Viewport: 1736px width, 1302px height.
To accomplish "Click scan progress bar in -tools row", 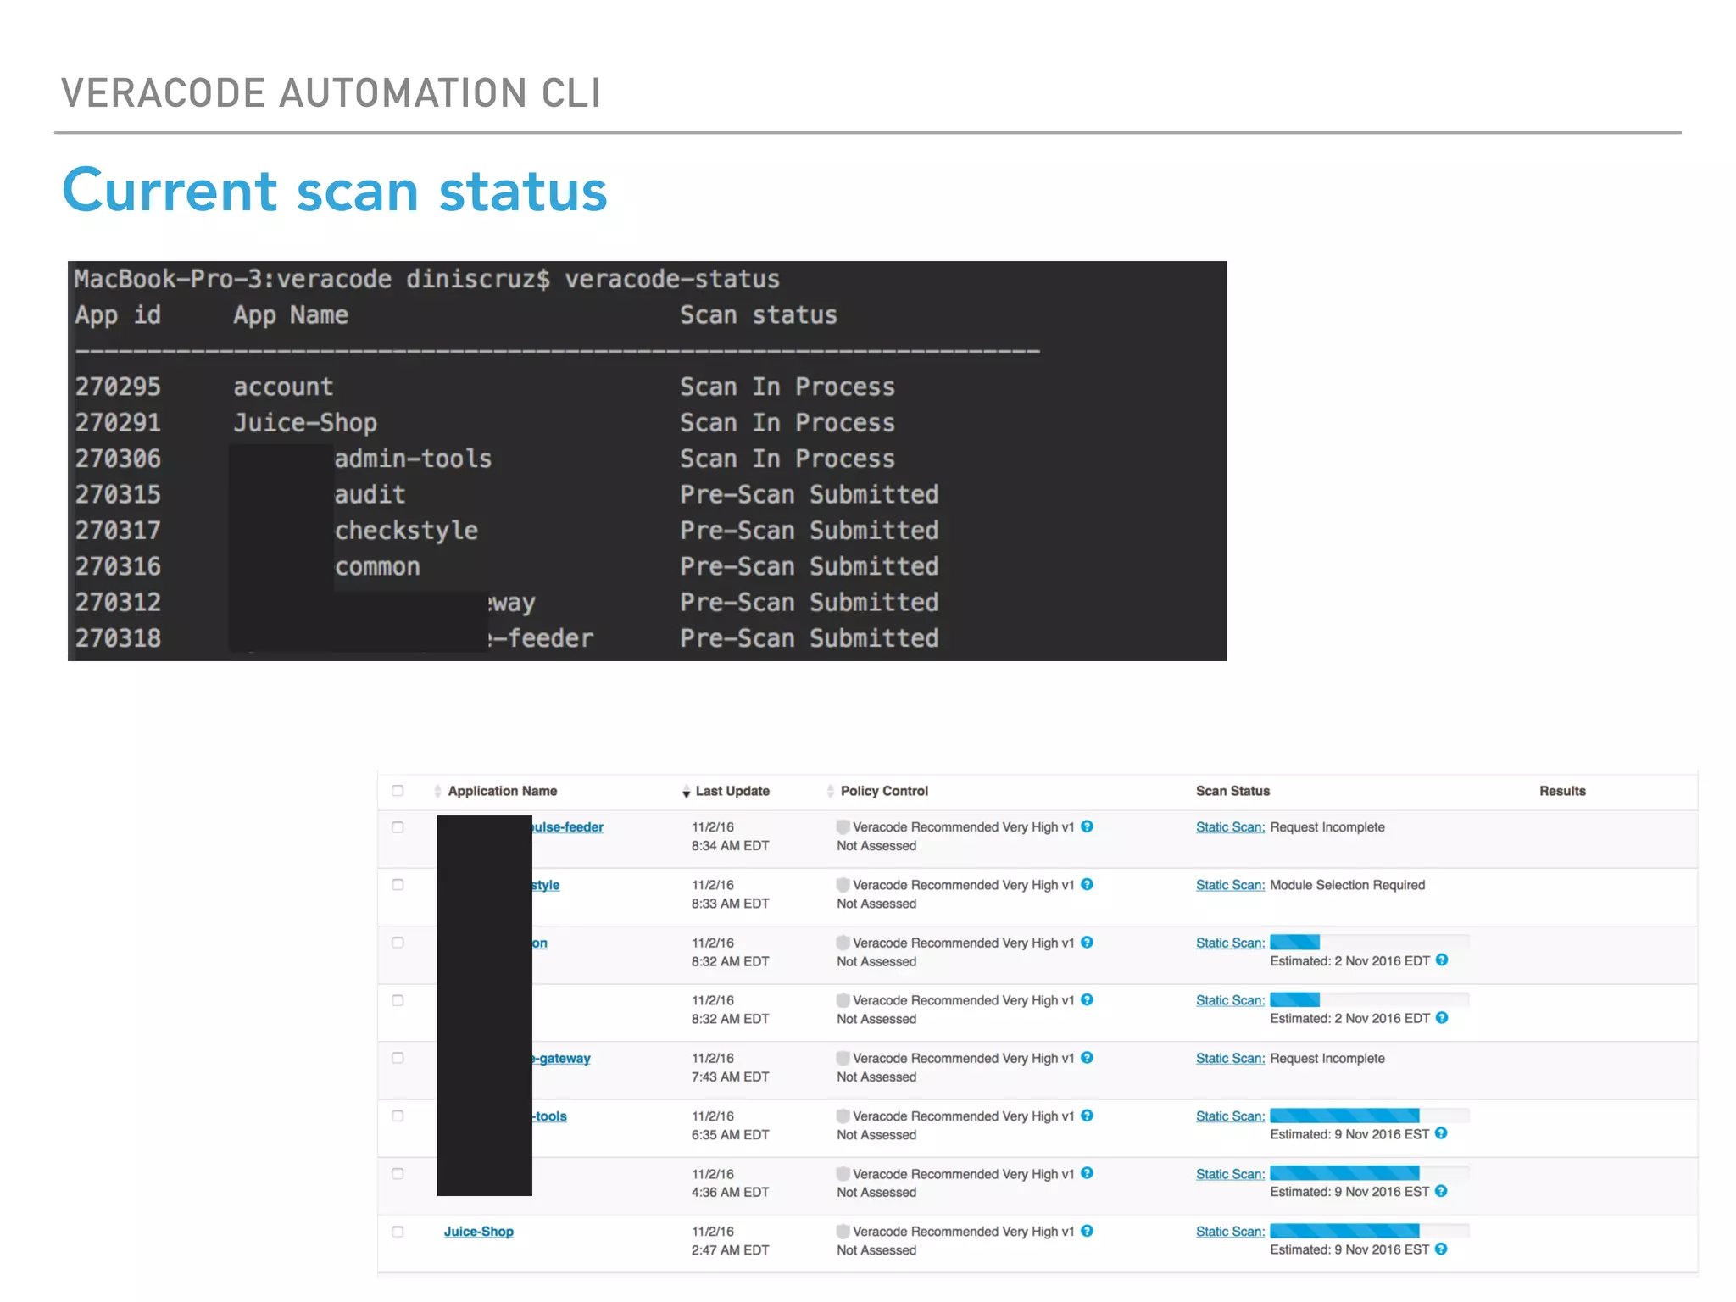I will coord(1369,1116).
